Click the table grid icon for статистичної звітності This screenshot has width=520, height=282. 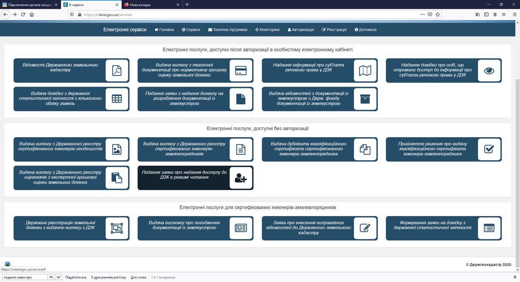(x=117, y=99)
